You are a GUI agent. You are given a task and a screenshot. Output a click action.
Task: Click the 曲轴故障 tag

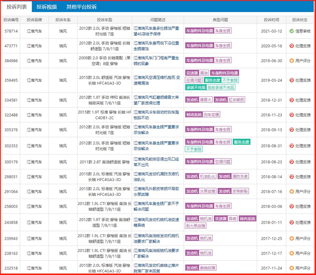[x=207, y=268]
